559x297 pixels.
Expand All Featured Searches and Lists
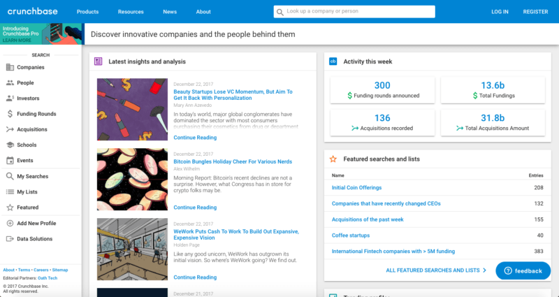436,270
